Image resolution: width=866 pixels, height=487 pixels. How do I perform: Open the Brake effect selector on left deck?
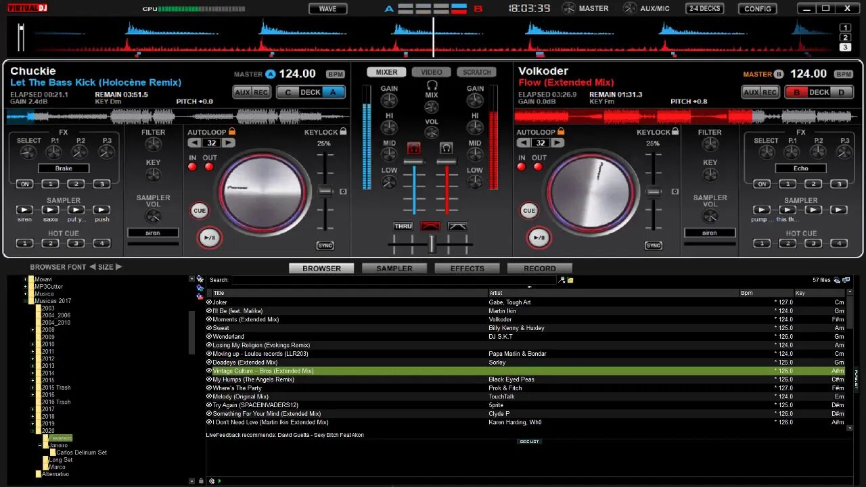pos(64,168)
